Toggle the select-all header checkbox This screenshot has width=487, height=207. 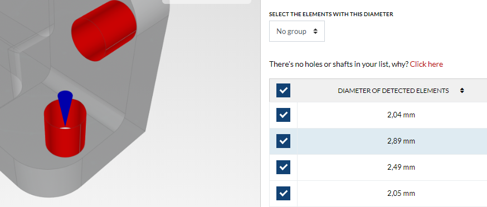tap(283, 91)
